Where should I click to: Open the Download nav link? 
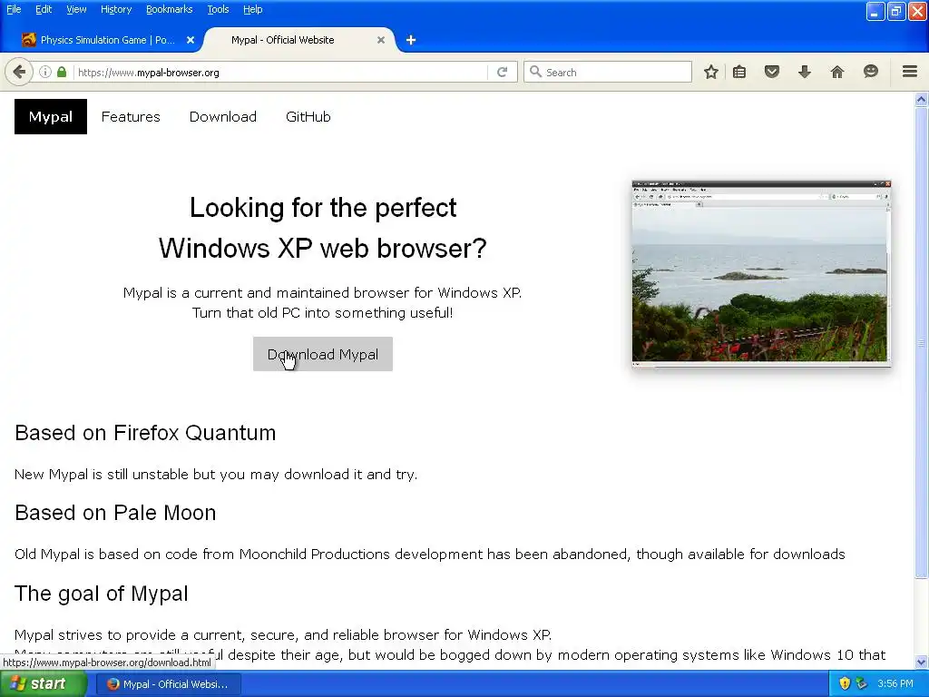click(x=223, y=117)
